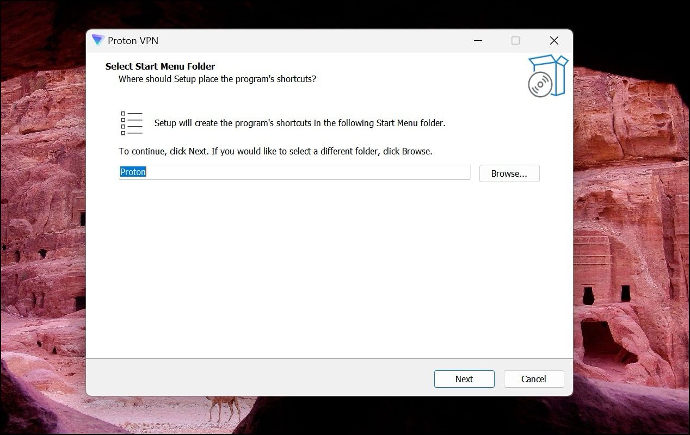The width and height of the screenshot is (690, 435).
Task: Click the 'Proton VPN' title bar text
Action: tap(134, 41)
